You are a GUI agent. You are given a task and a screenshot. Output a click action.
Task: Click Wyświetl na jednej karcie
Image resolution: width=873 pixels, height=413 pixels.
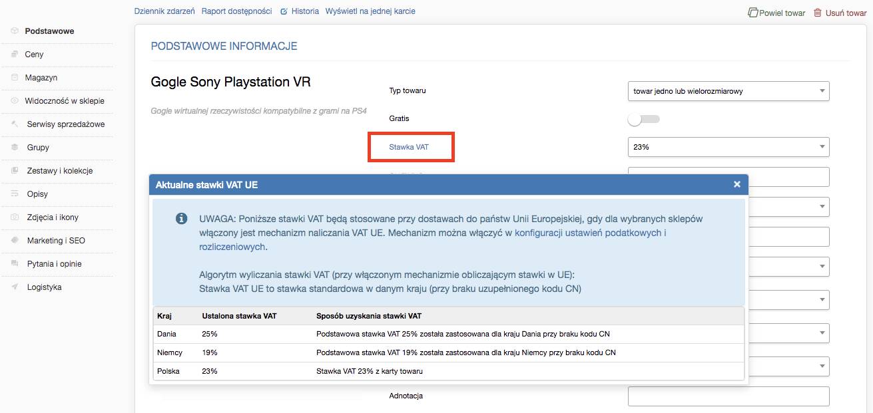pyautogui.click(x=370, y=11)
